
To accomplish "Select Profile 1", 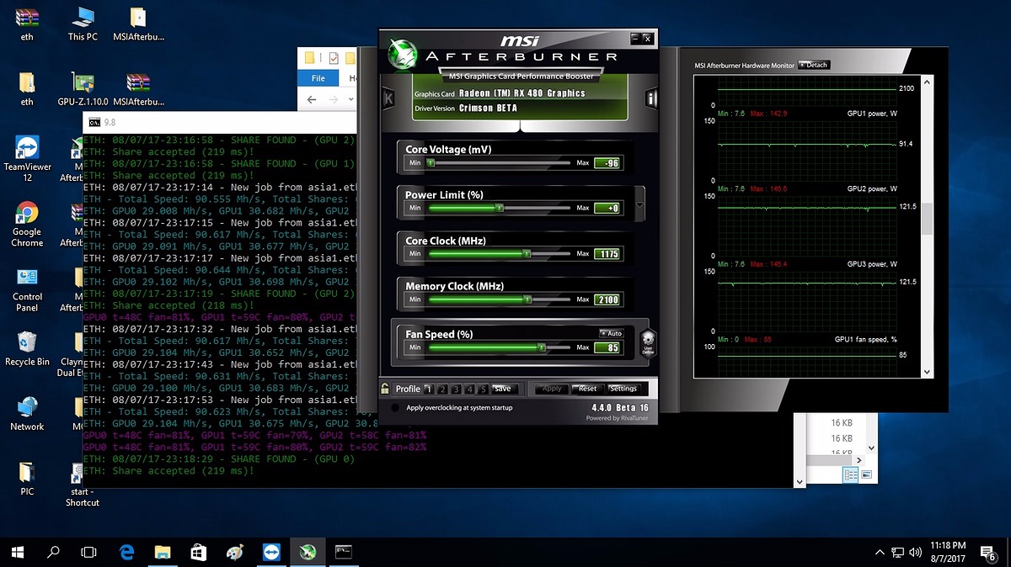I will (x=429, y=389).
